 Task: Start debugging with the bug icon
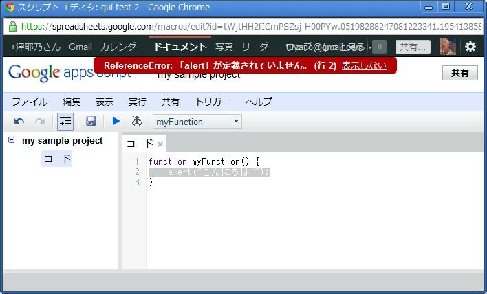coord(136,122)
